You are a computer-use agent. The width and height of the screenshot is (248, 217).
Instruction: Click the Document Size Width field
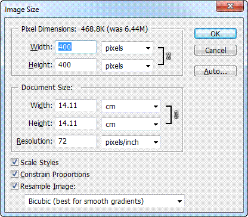click(x=76, y=106)
